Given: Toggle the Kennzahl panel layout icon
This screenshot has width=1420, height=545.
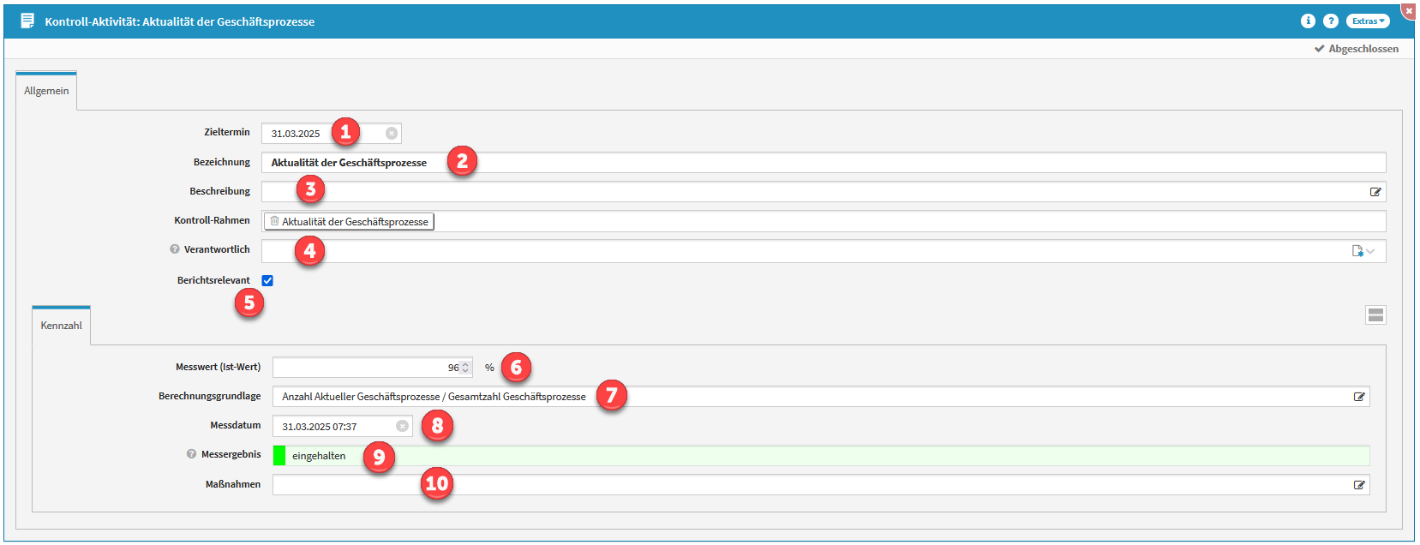Looking at the screenshot, I should (1375, 315).
